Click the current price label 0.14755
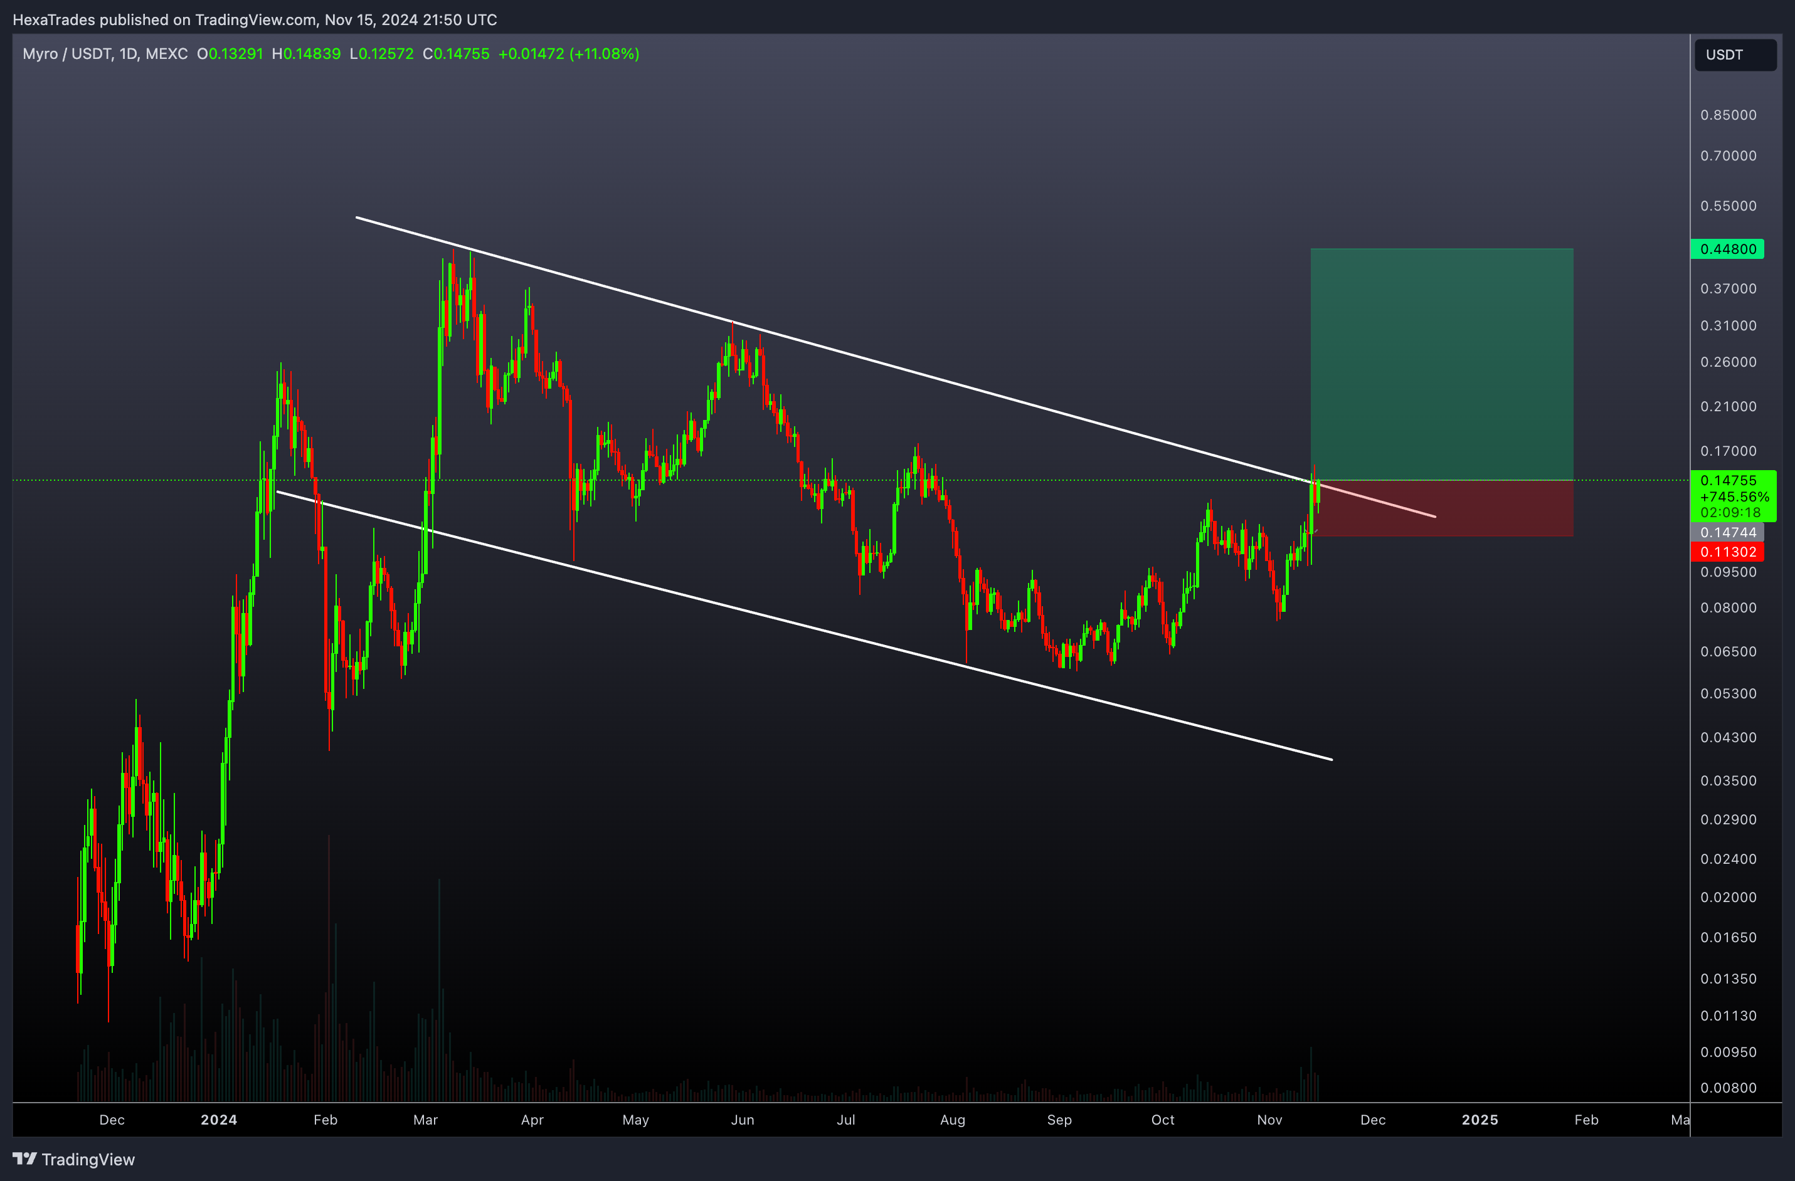This screenshot has width=1795, height=1181. [1728, 480]
